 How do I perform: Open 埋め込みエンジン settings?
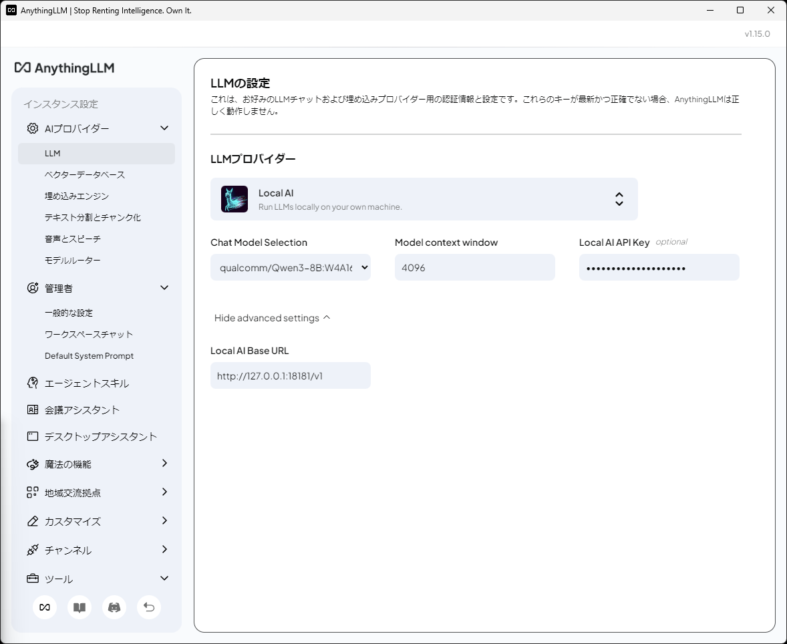[77, 196]
